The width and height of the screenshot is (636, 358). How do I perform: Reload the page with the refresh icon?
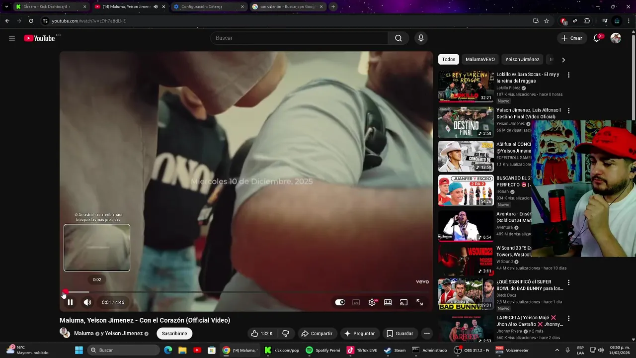[x=31, y=21]
